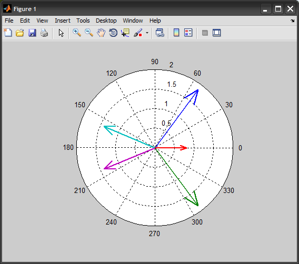The height and width of the screenshot is (264, 299).
Task: Click the Figure 1 window title
Action: point(25,9)
